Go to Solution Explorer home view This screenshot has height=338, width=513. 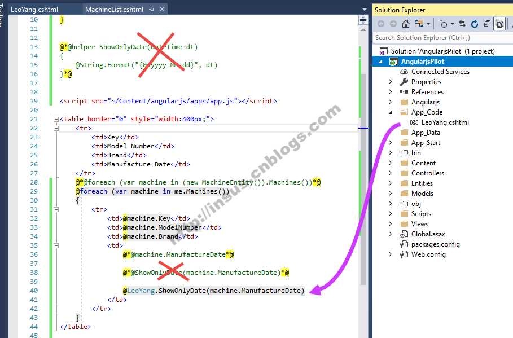tap(406, 24)
